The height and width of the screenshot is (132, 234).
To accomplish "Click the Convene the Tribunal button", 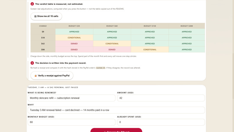I will [x=116, y=130].
